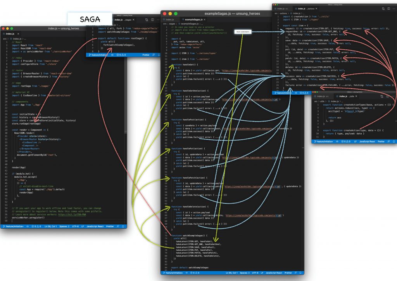The width and height of the screenshot is (397, 281).
Task: Click the LF end-of-line indicator
Action: click(x=262, y=273)
